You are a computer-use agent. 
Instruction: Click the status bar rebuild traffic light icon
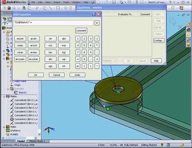click(162, 145)
